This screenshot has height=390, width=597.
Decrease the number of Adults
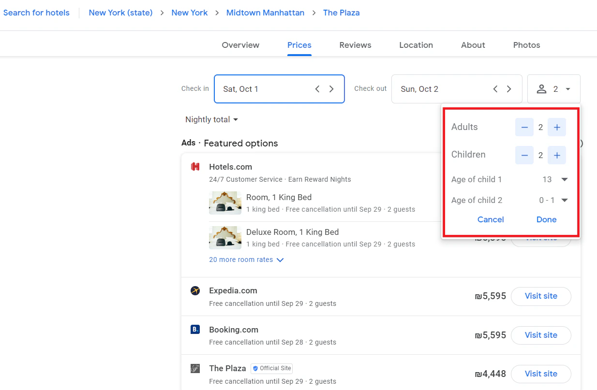click(524, 128)
